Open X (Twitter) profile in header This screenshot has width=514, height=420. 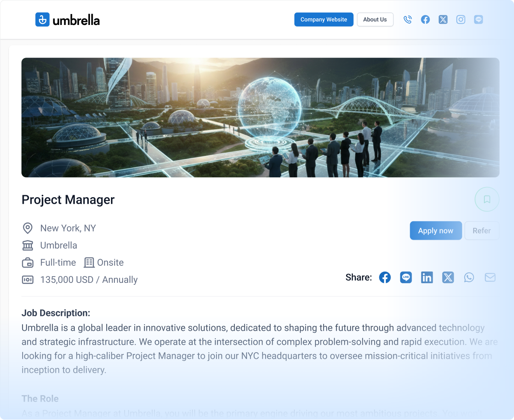(x=443, y=19)
